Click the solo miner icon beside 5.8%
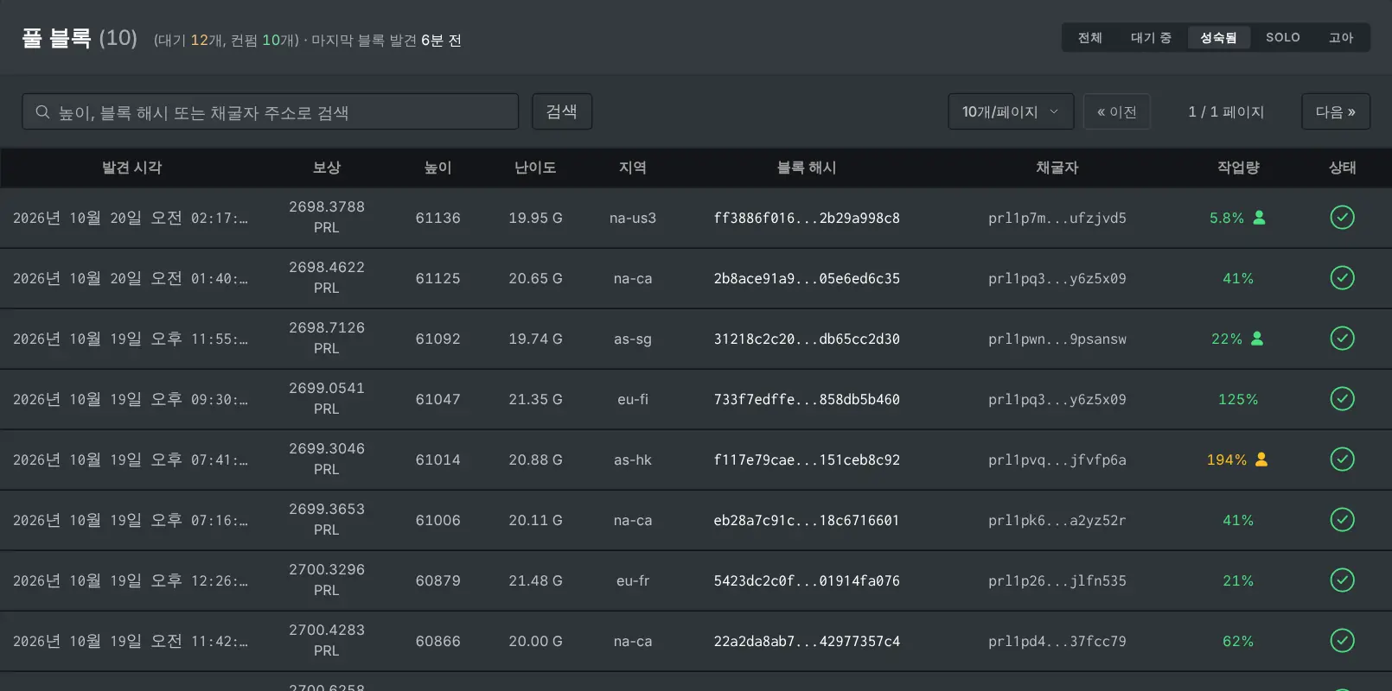The width and height of the screenshot is (1392, 691). tap(1260, 218)
